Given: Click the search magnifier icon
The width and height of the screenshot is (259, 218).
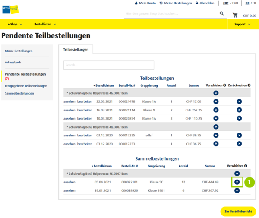Looking at the screenshot, I should pos(222,13).
